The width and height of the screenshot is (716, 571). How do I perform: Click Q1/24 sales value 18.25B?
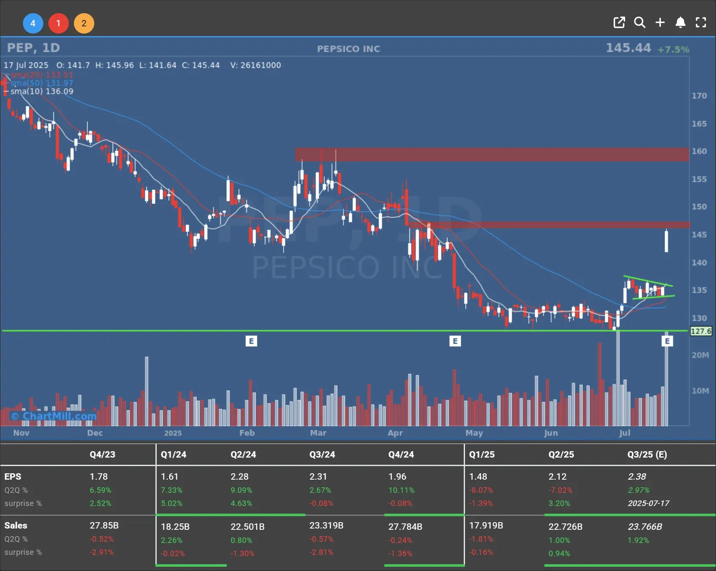click(x=175, y=527)
